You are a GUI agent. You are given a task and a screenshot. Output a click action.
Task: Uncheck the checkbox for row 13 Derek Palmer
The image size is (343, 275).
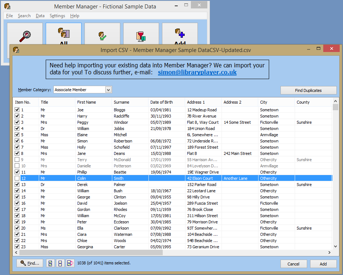click(x=17, y=184)
